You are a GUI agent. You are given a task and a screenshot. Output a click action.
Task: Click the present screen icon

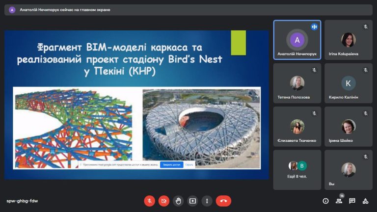tap(192, 201)
